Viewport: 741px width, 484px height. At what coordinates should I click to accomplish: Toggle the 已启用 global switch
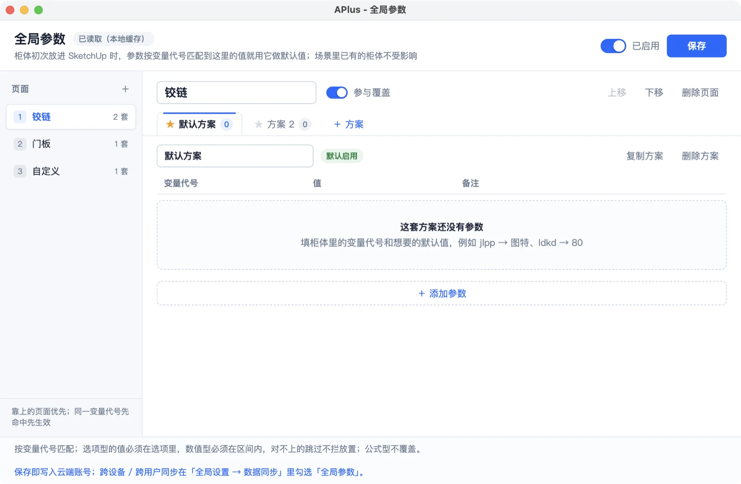click(x=613, y=46)
